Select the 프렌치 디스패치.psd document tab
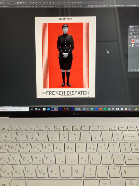 pos(112,6)
